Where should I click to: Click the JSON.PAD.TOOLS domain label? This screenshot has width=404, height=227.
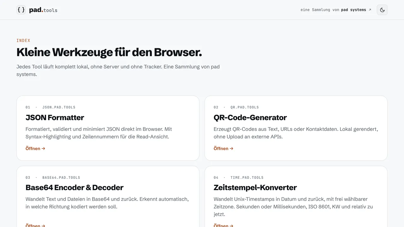59,107
